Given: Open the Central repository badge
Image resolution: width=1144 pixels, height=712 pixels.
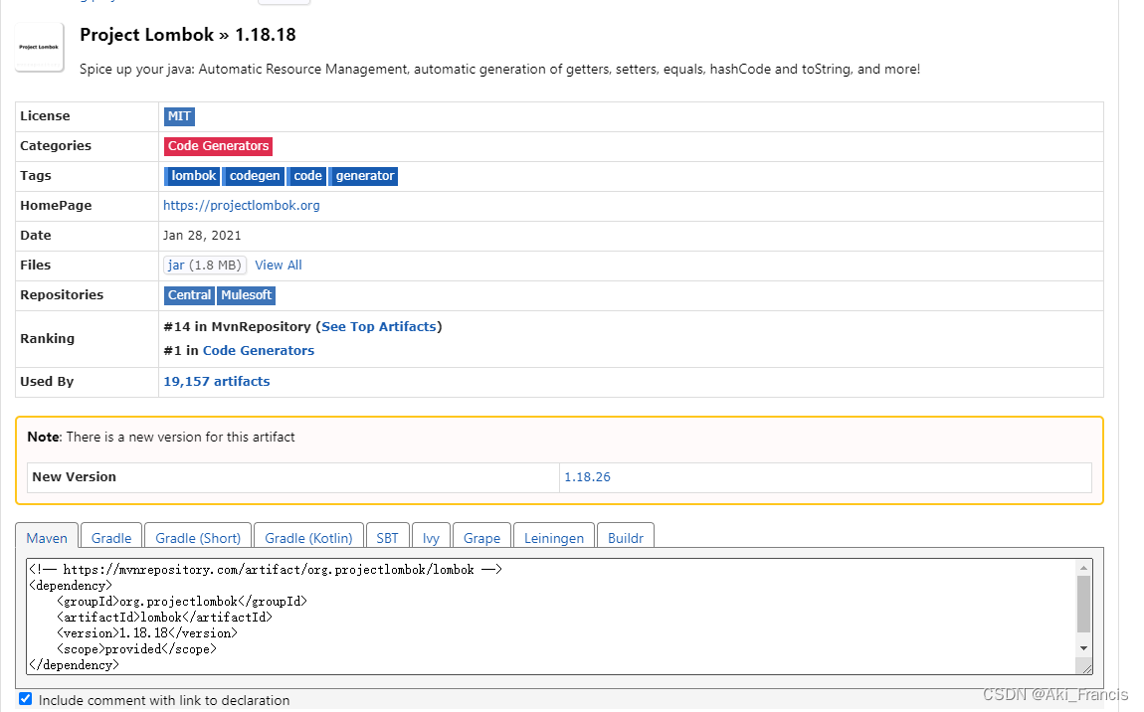Looking at the screenshot, I should coord(189,295).
